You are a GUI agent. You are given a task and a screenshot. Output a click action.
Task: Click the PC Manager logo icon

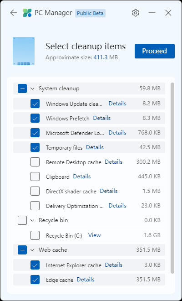(x=27, y=13)
